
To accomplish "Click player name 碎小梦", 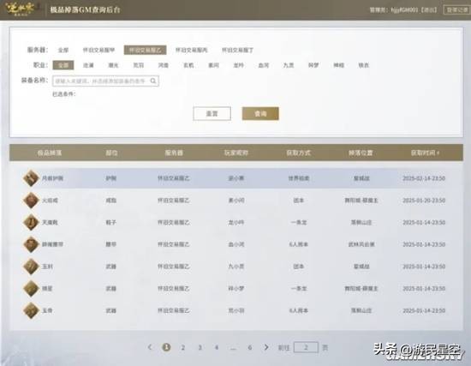I will [x=236, y=288].
